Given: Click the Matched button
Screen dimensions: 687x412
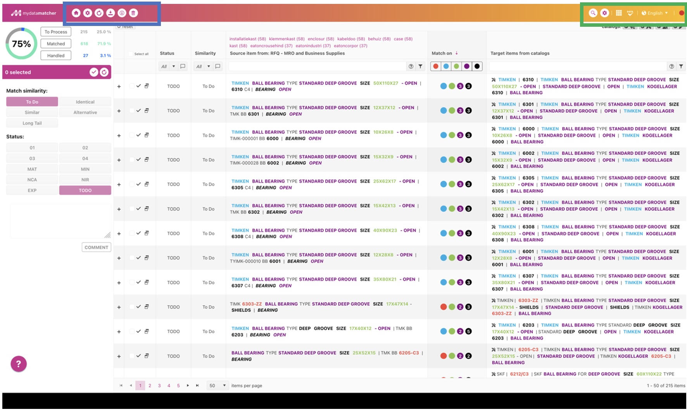Looking at the screenshot, I should (56, 44).
